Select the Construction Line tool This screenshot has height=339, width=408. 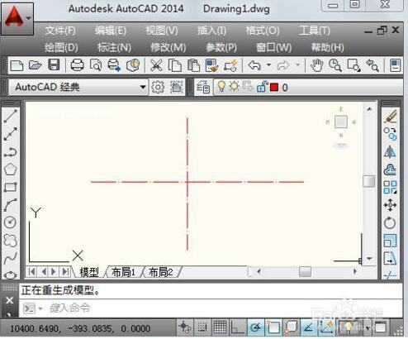pyautogui.click(x=11, y=134)
